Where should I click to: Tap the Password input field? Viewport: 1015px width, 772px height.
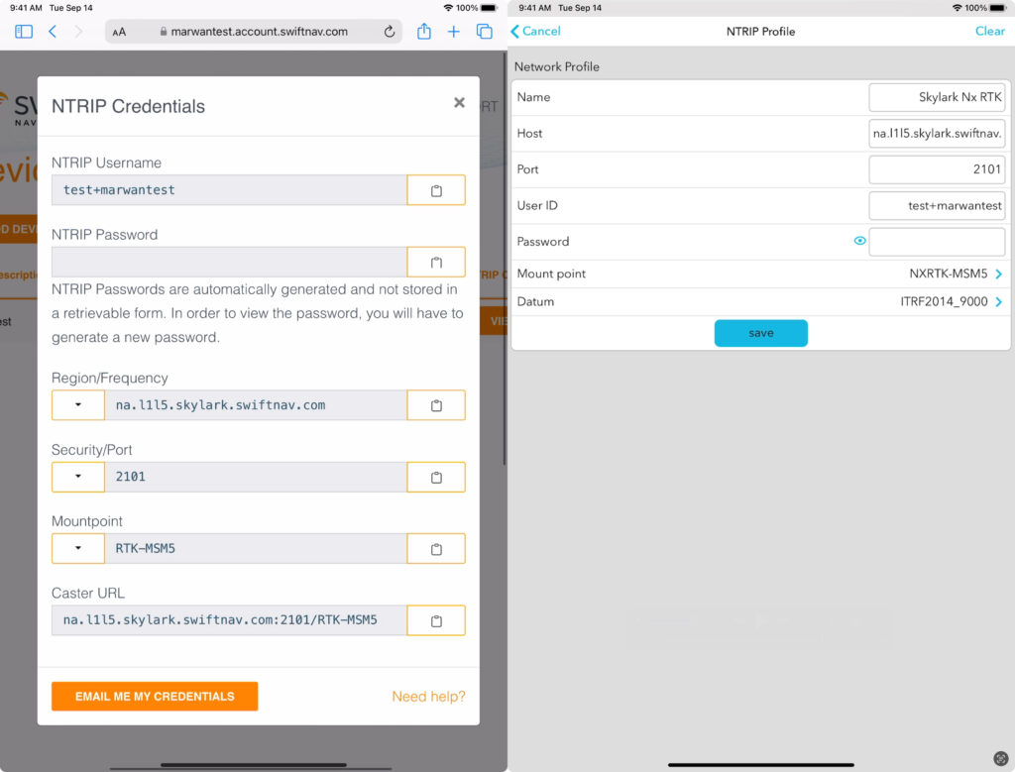(936, 241)
